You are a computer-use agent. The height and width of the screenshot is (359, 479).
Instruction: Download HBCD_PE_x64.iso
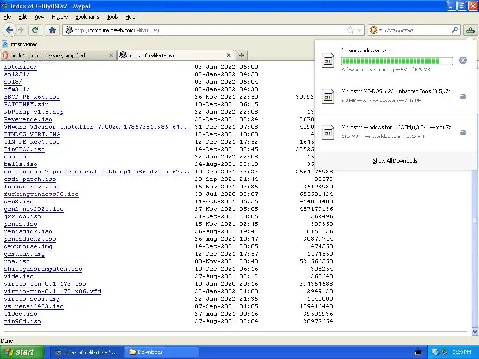(32, 97)
